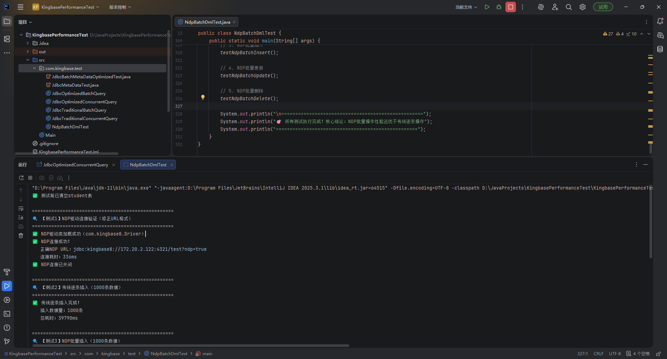Open the Terminal tool window

tap(7, 314)
